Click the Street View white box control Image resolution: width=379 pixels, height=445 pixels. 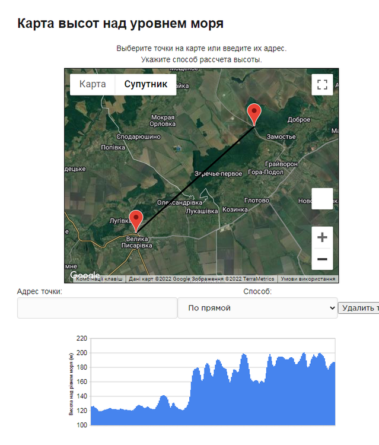322,198
